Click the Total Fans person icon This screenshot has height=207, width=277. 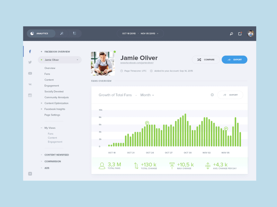pos(102,166)
